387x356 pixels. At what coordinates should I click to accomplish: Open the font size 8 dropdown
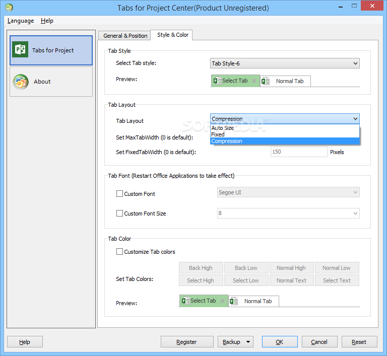coord(288,213)
